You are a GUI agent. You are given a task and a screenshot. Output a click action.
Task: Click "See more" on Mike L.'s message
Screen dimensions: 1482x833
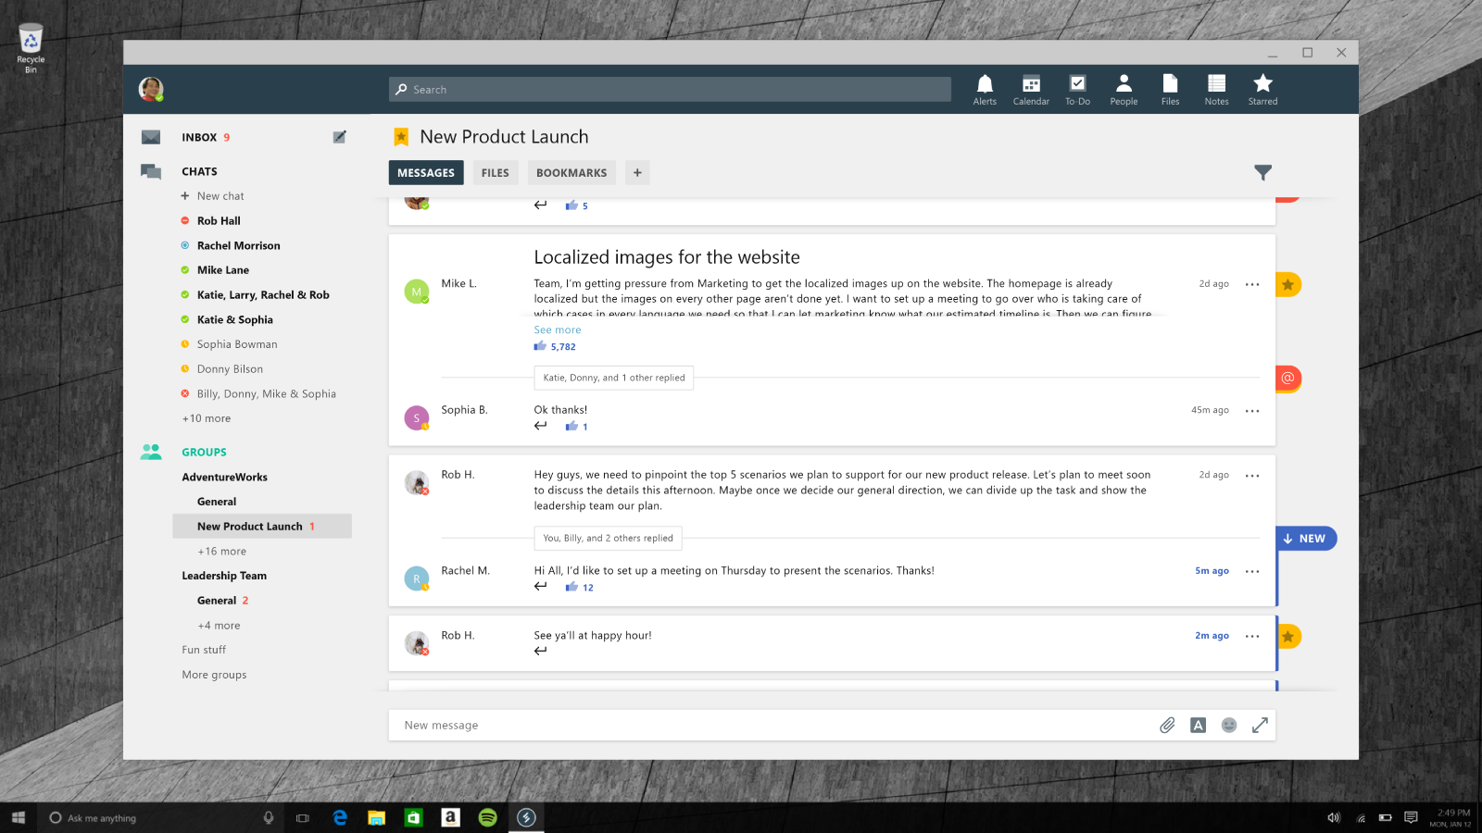pyautogui.click(x=558, y=330)
